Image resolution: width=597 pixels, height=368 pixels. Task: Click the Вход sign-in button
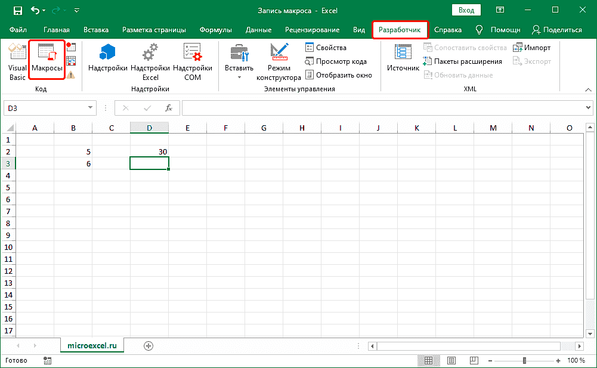pyautogui.click(x=466, y=10)
